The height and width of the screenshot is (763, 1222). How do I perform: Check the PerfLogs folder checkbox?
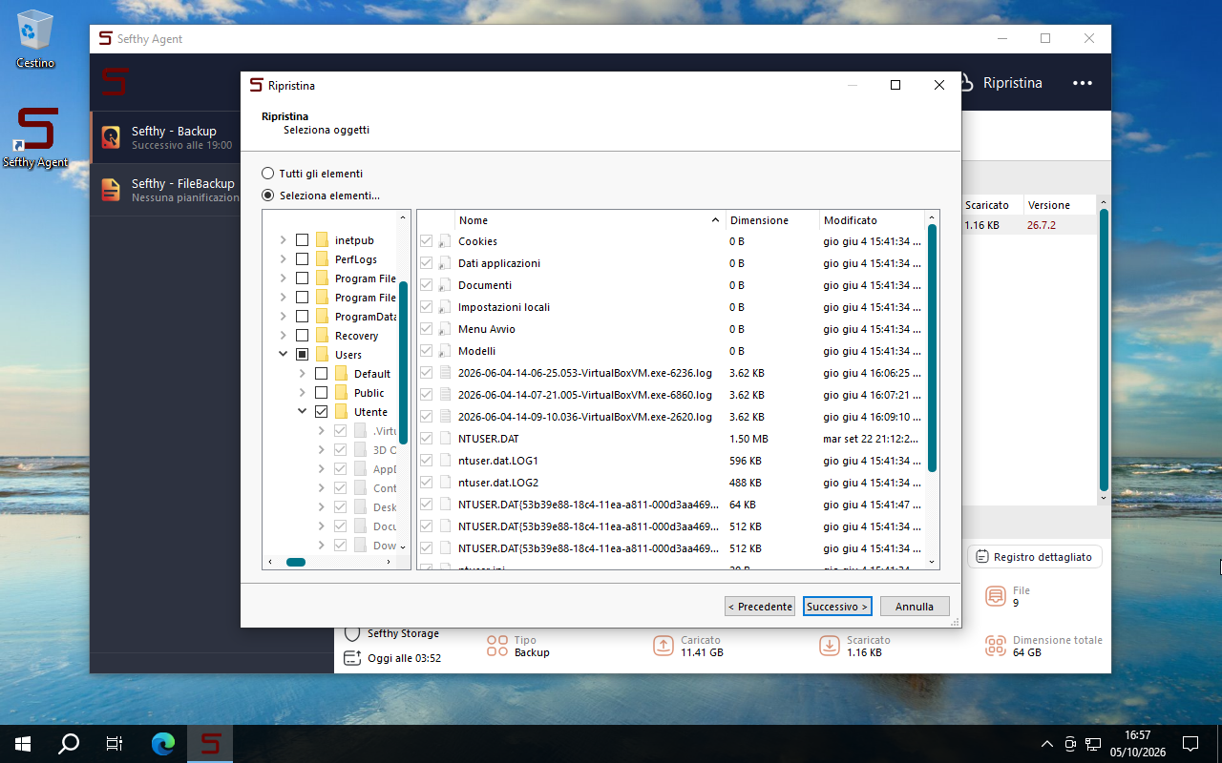302,259
